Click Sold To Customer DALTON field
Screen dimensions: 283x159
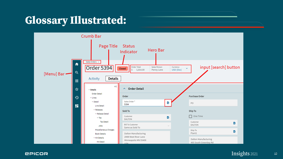coord(146,118)
